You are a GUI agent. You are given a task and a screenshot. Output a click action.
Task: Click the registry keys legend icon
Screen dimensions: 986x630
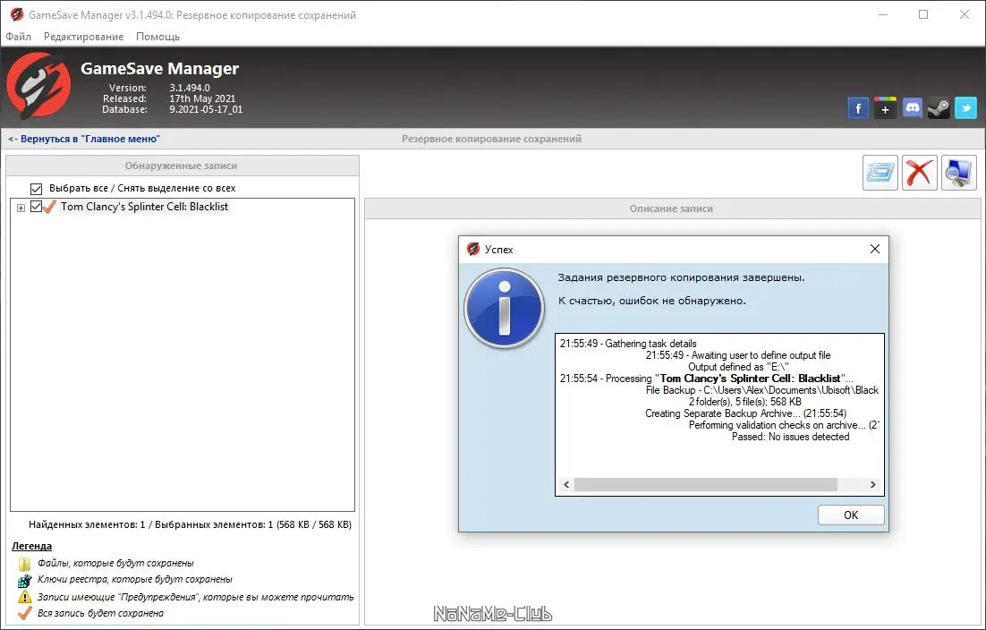[24, 580]
